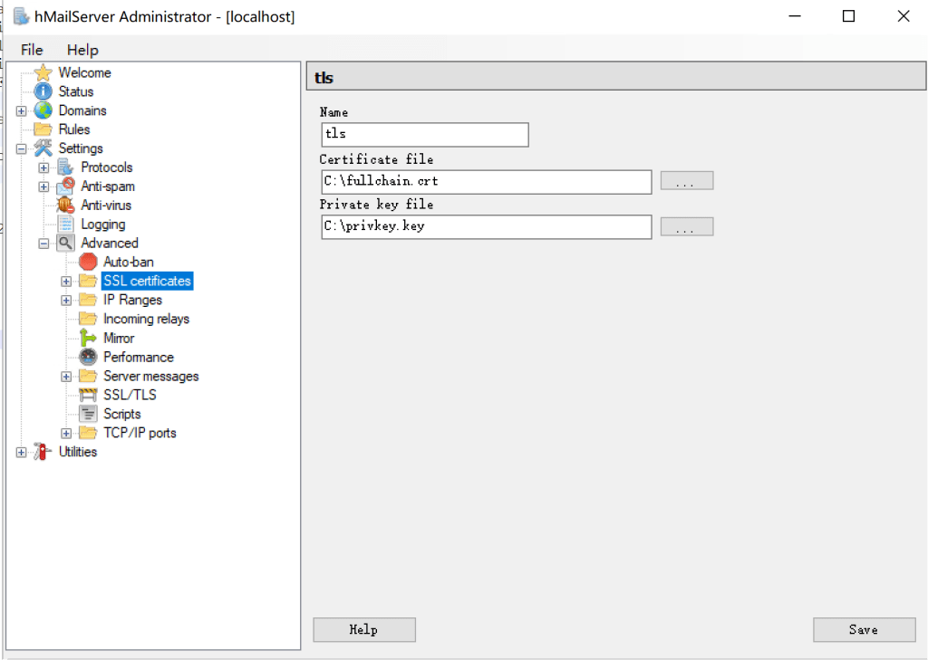The image size is (928, 660).
Task: Click the SSL/TLS barrier icon
Action: [88, 395]
